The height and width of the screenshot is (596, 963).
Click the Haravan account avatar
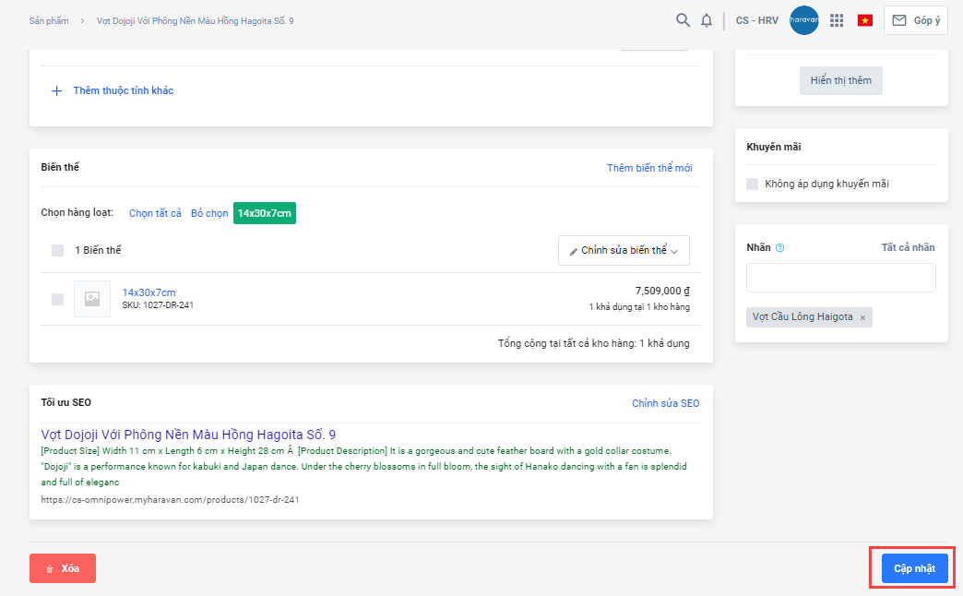coord(804,20)
